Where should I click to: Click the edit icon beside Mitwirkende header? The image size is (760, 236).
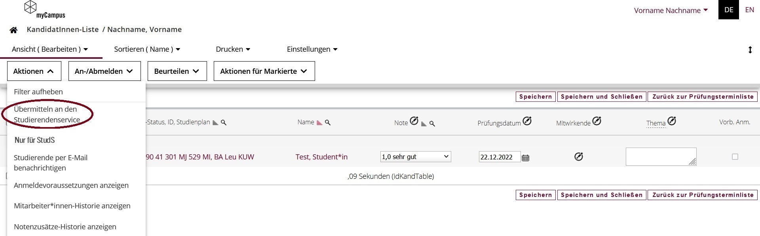[597, 121]
